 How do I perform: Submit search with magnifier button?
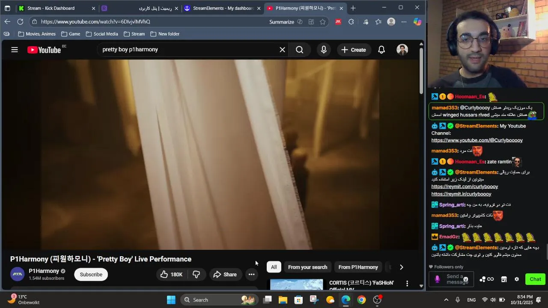pyautogui.click(x=300, y=50)
